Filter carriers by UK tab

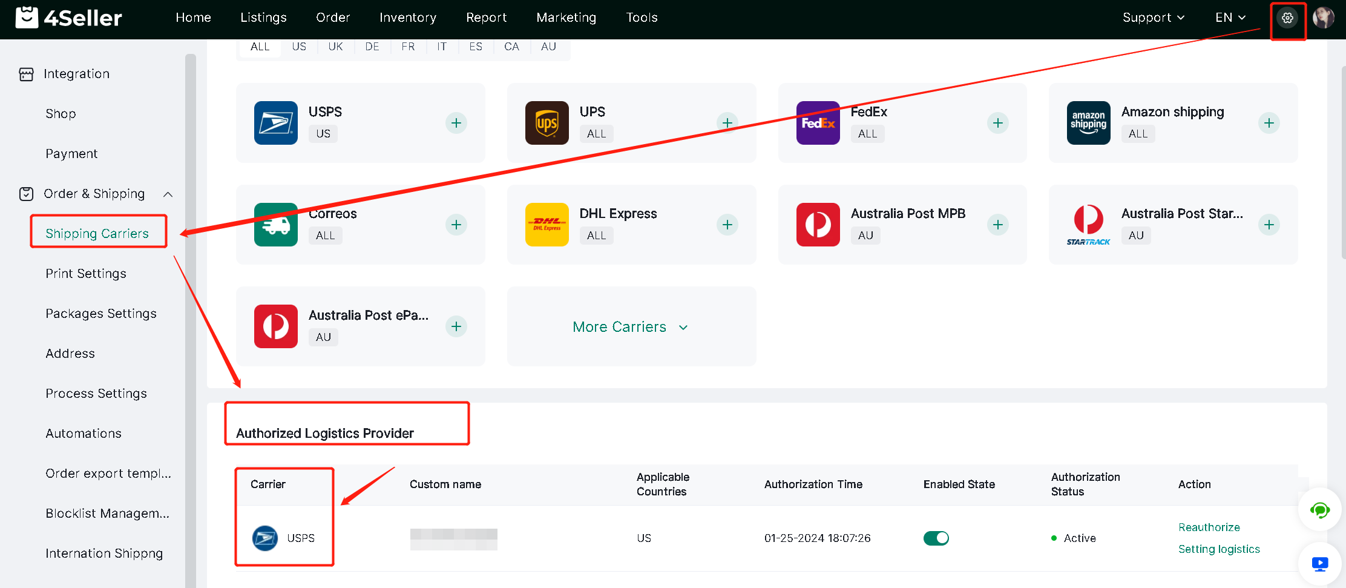pyautogui.click(x=335, y=47)
